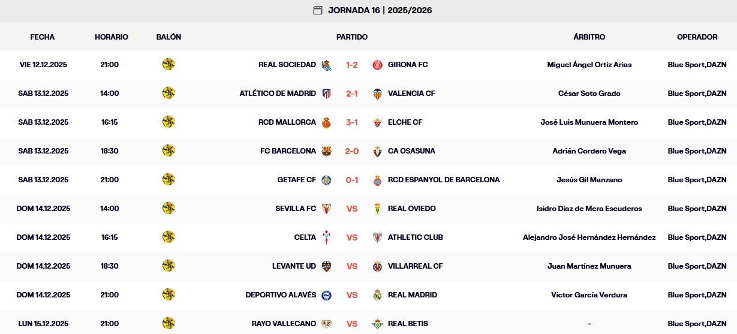Click the Jornada 16 | 2025/2026 title
737x334 pixels.
pos(380,10)
